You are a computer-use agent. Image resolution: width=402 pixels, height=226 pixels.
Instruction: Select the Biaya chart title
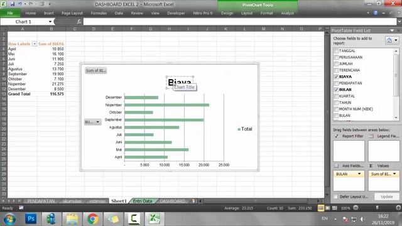click(x=180, y=82)
